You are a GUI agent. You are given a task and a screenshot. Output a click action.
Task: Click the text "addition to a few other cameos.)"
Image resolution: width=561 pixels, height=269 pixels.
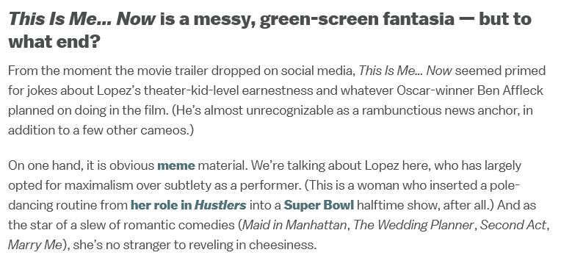[101, 130]
